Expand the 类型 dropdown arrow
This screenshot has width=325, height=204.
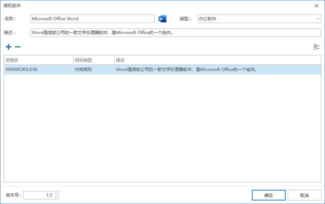coord(318,19)
